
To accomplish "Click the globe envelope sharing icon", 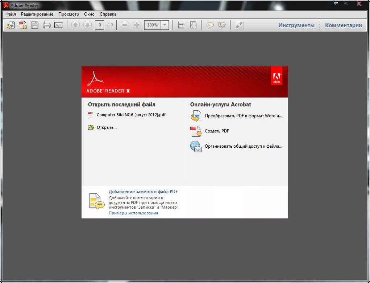I will (x=196, y=147).
